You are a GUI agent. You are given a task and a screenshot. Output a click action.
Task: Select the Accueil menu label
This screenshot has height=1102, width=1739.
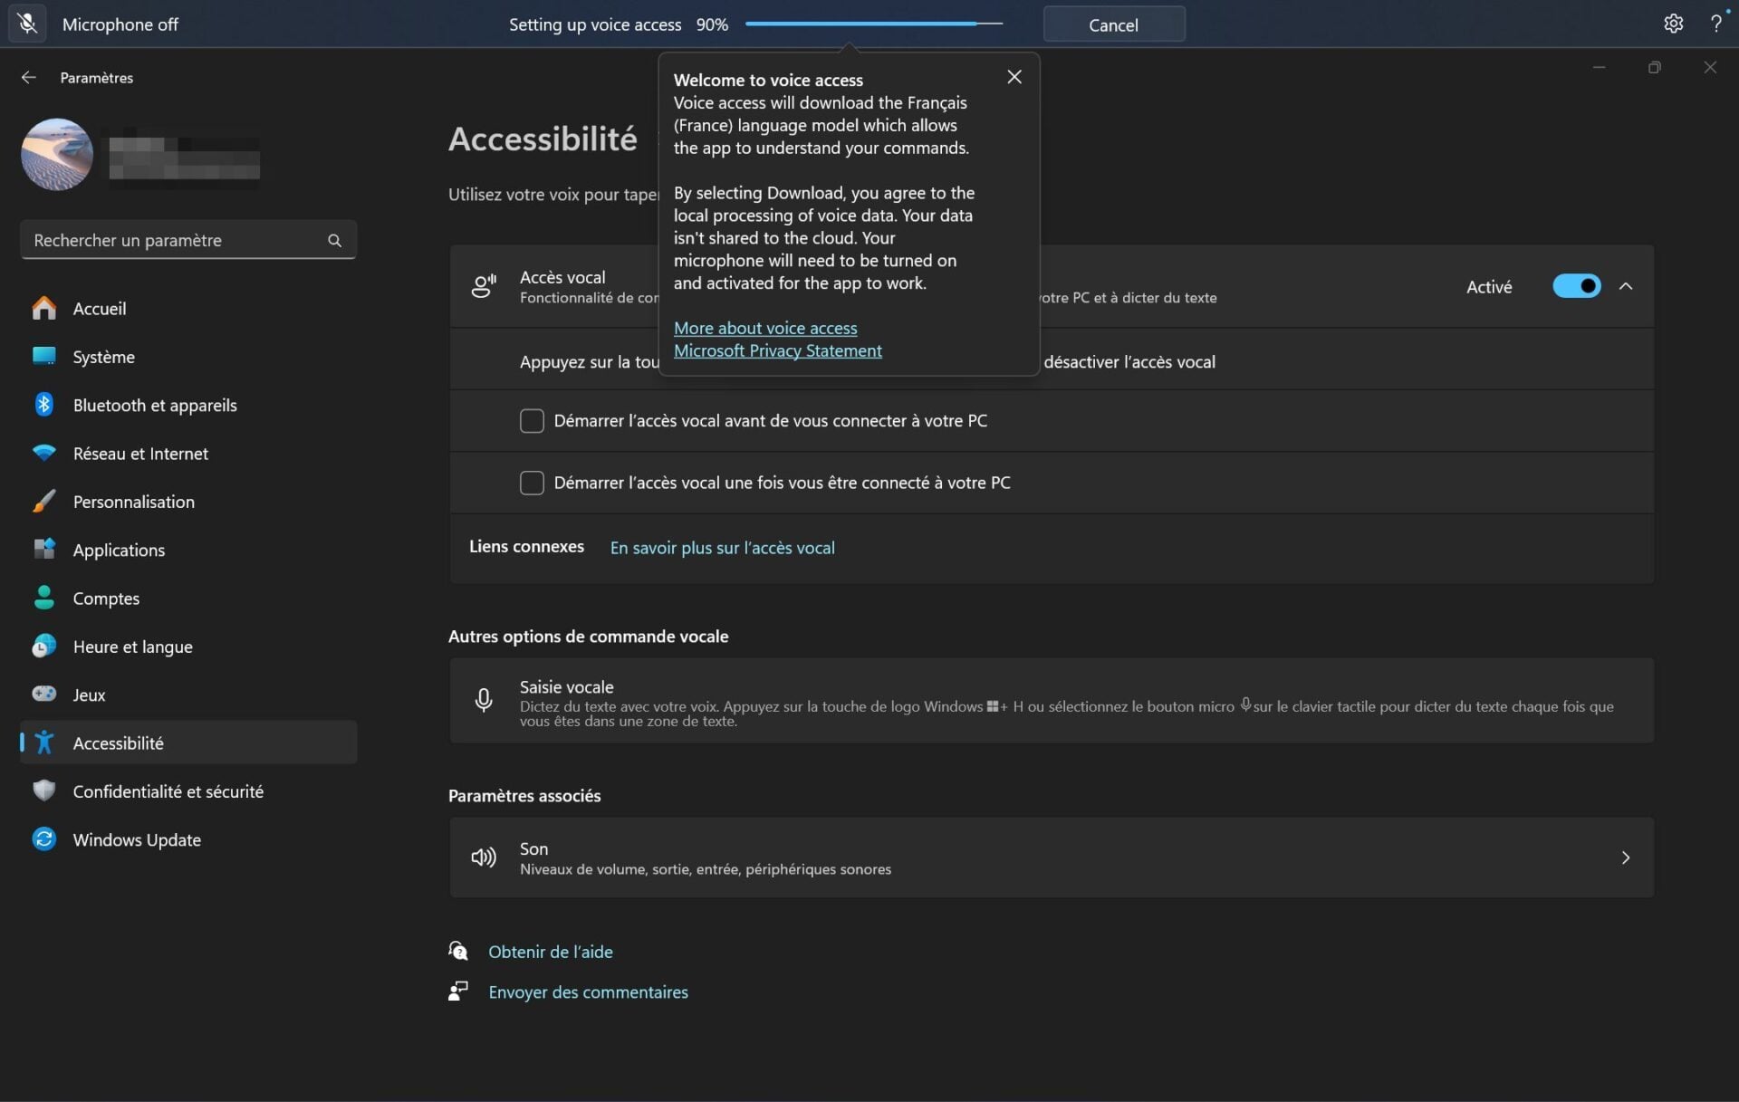tap(100, 309)
